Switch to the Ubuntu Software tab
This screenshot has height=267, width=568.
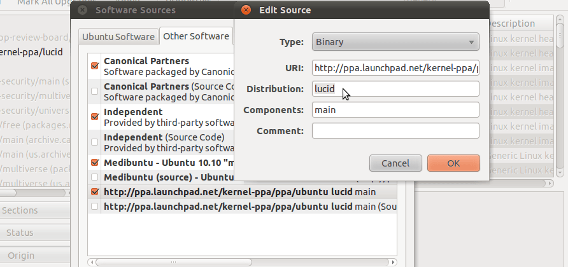coord(118,37)
